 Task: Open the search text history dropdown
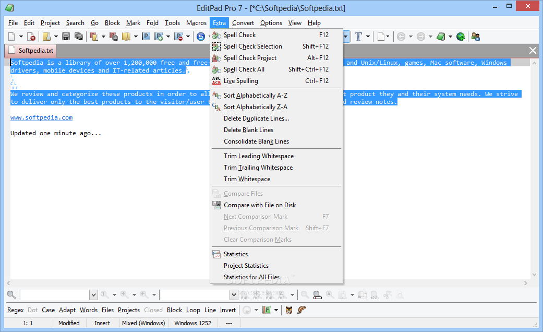(x=93, y=295)
